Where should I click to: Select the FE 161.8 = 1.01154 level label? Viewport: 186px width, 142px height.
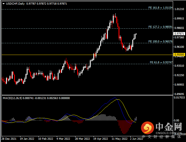(x=160, y=8)
